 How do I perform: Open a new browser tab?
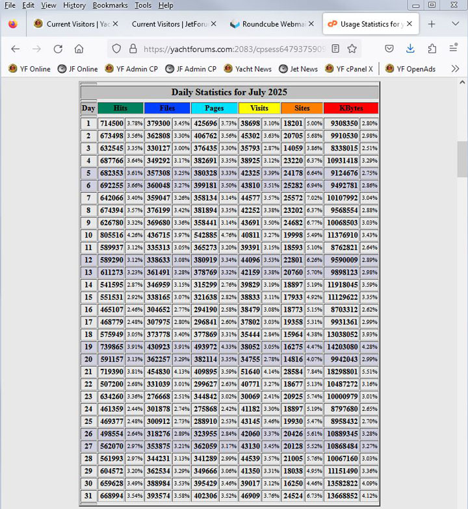click(432, 24)
